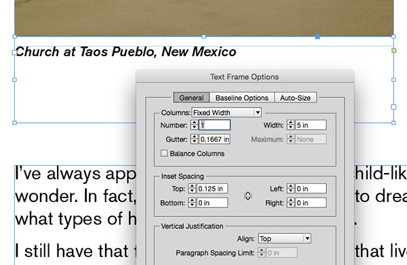Open the Auto-Size tab

pos(295,98)
